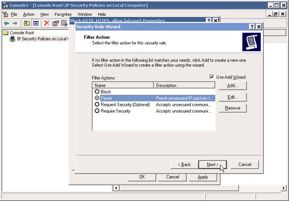Image resolution: width=289 pixels, height=201 pixels.
Task: Click the MMC console icon beside File menu
Action: tap(5, 14)
